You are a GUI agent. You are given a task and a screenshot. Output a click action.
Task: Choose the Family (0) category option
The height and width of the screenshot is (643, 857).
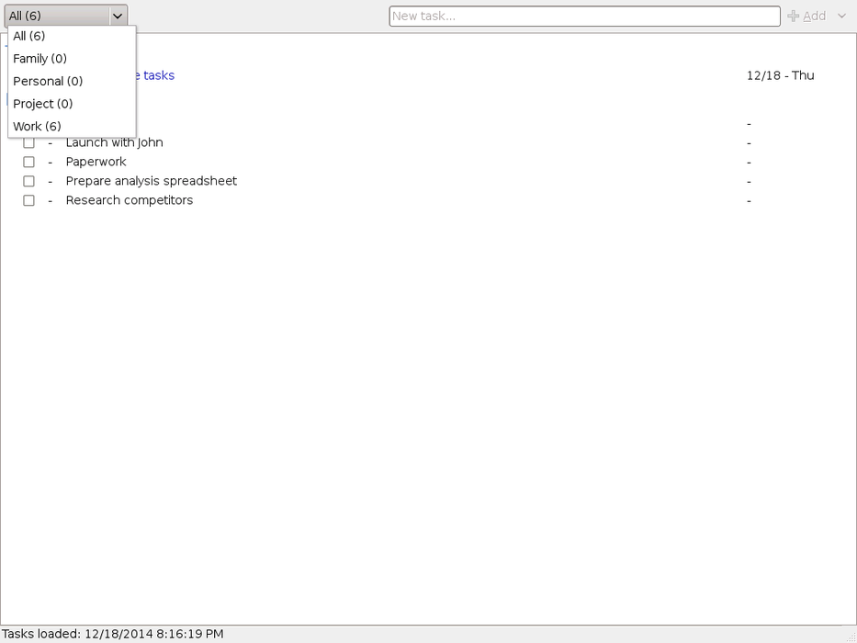[39, 59]
